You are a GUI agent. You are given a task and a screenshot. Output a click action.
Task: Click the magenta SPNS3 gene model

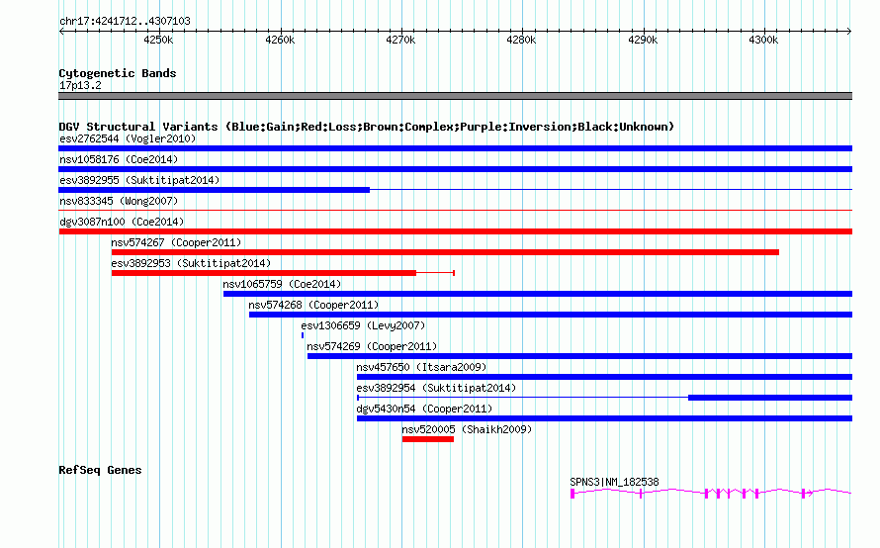(x=711, y=494)
